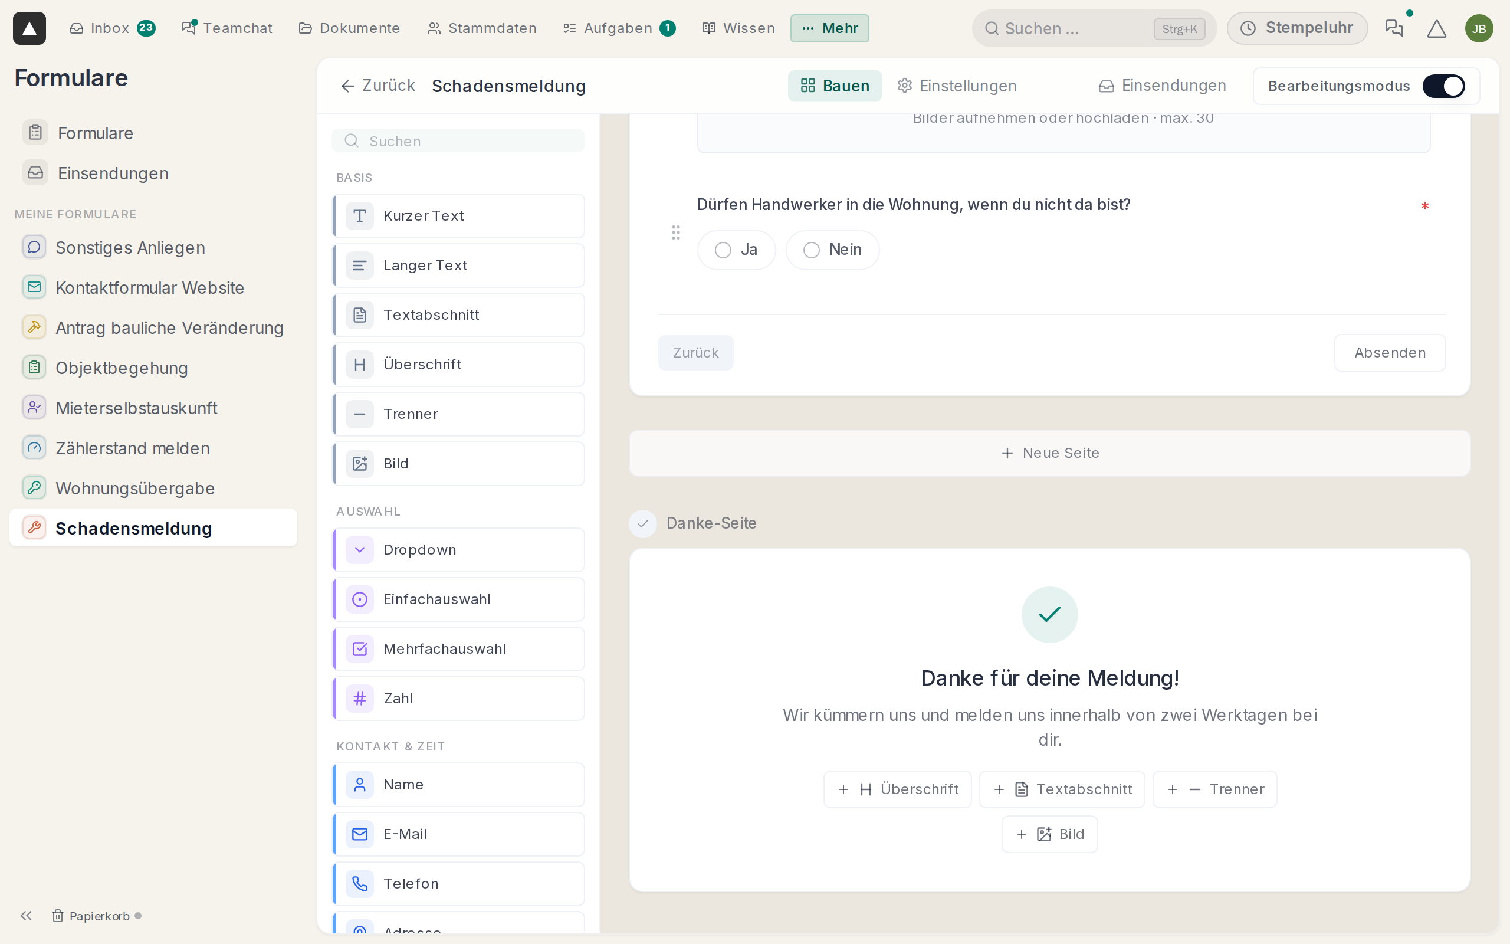Open the JB user avatar
The width and height of the screenshot is (1510, 944).
pos(1479,28)
